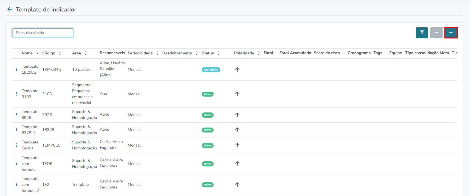The width and height of the screenshot is (470, 196).
Task: Click Segmento Pequenas empresas e residencial cell
Action: (x=82, y=94)
